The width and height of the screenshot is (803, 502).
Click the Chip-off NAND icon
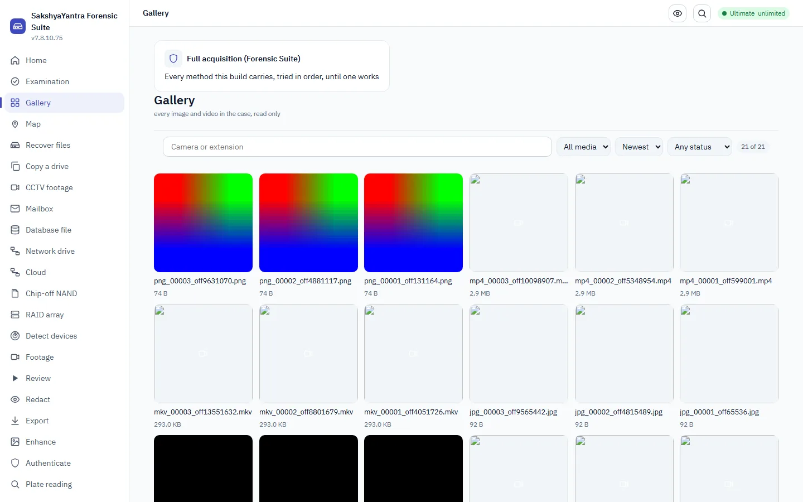pyautogui.click(x=15, y=293)
